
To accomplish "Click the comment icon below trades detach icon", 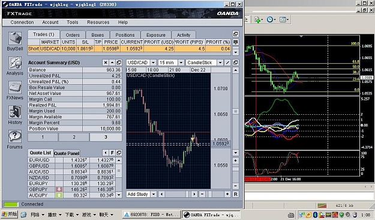I will click(x=235, y=42).
